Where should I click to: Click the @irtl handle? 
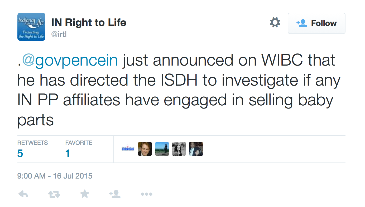point(59,34)
